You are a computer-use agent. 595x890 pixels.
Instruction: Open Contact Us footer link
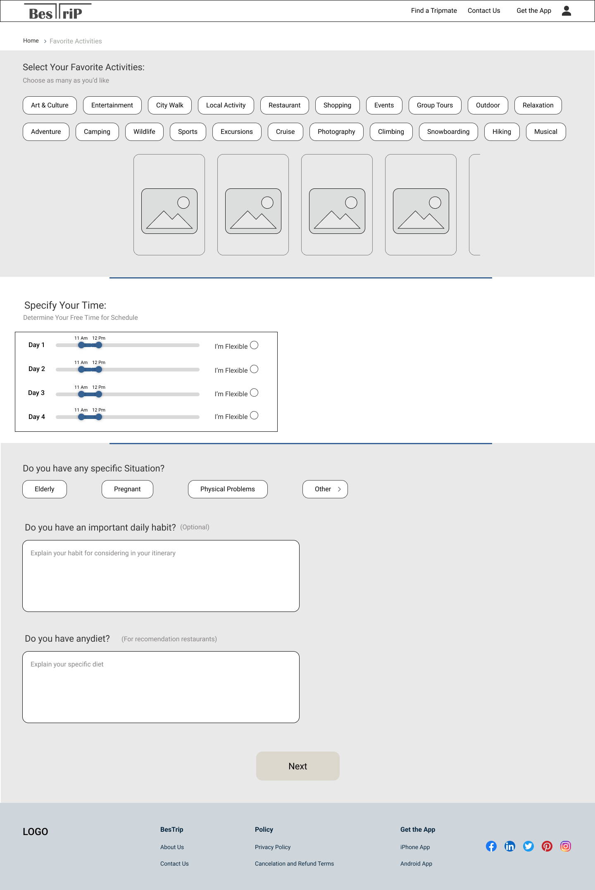174,864
